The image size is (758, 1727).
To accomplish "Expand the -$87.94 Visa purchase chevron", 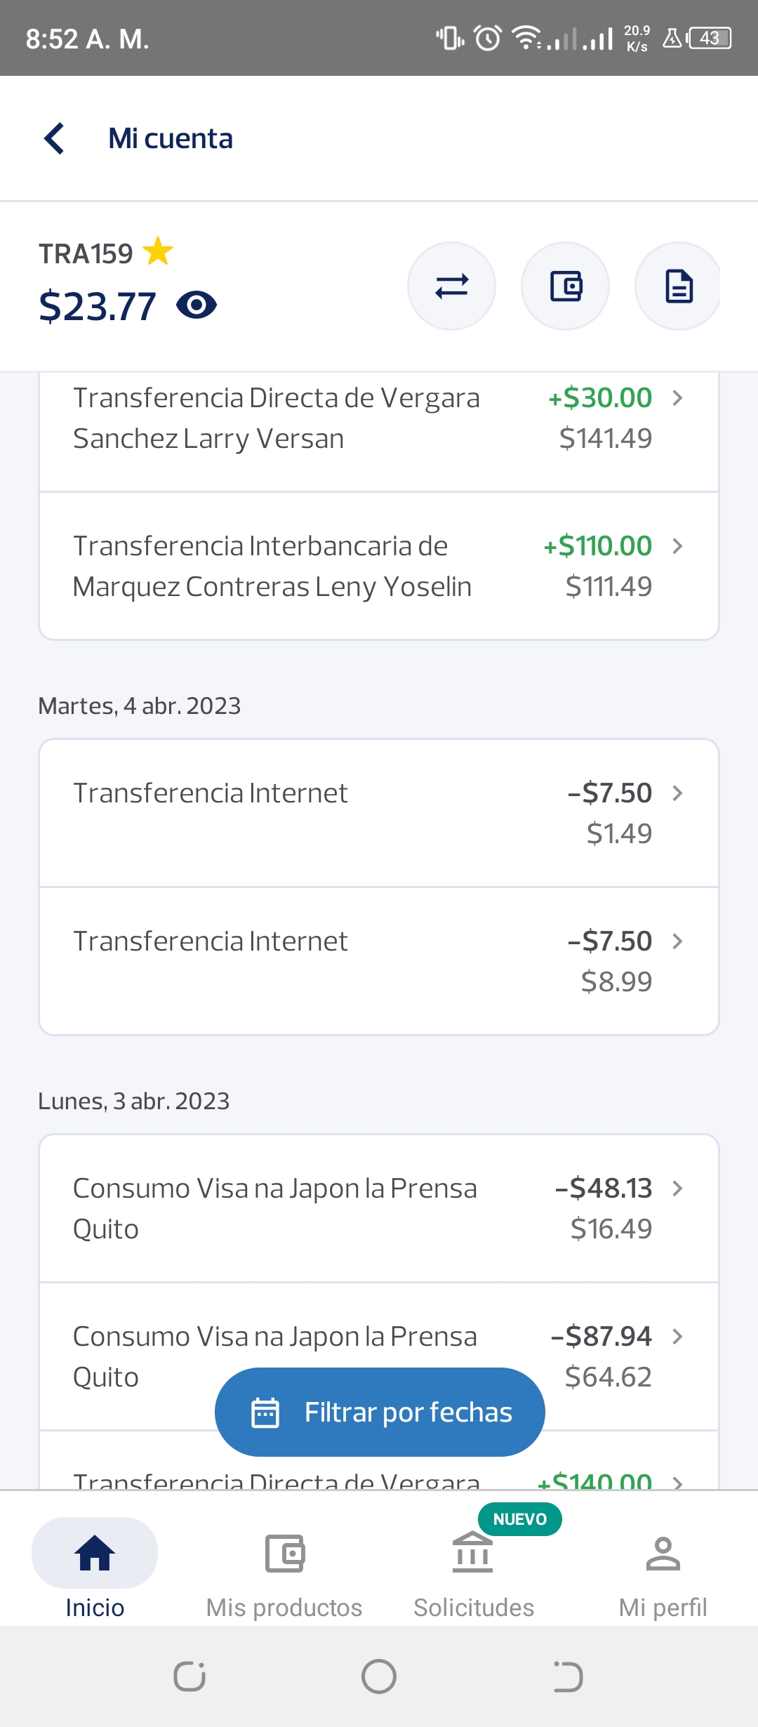I will coord(677,1337).
